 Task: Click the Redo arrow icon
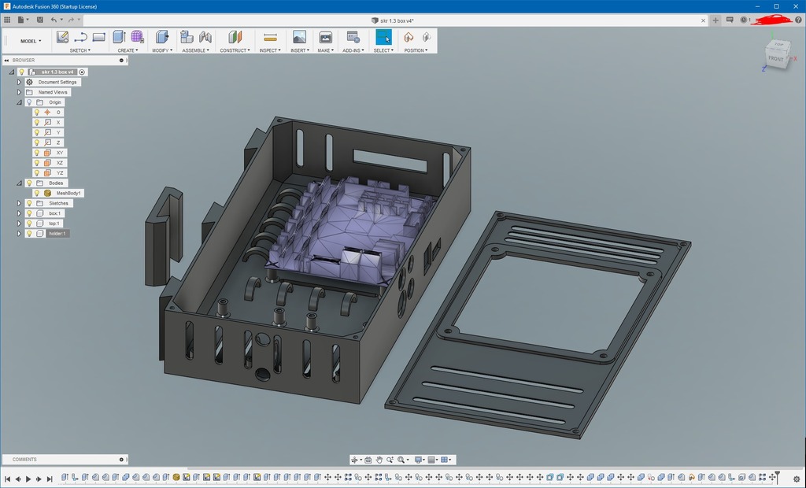click(x=71, y=20)
